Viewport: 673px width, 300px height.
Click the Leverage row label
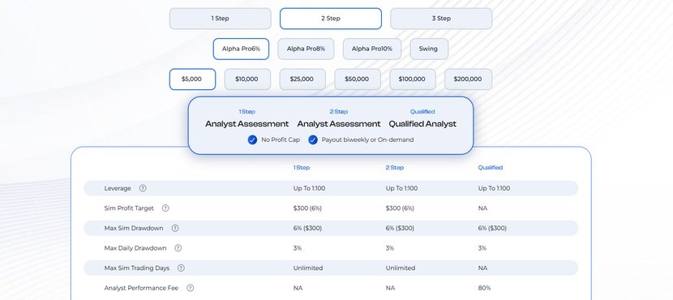tap(118, 188)
